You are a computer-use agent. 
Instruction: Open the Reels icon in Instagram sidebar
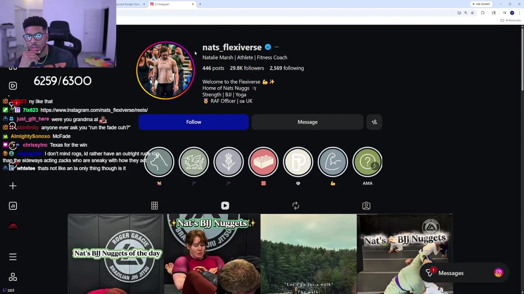click(13, 86)
